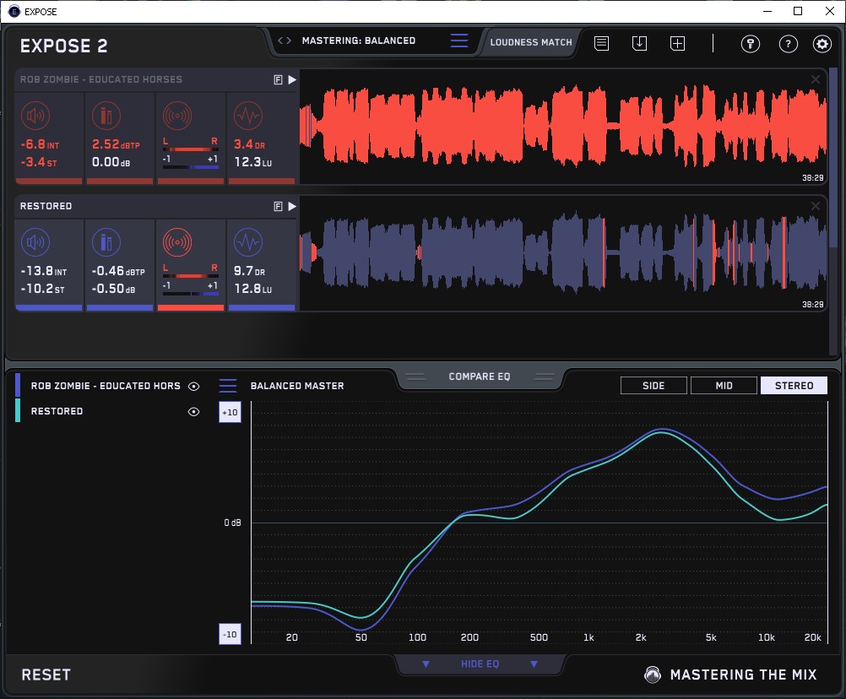Click the stereo phase icon for Restored track
Screen dimensions: 846x699
click(176, 244)
